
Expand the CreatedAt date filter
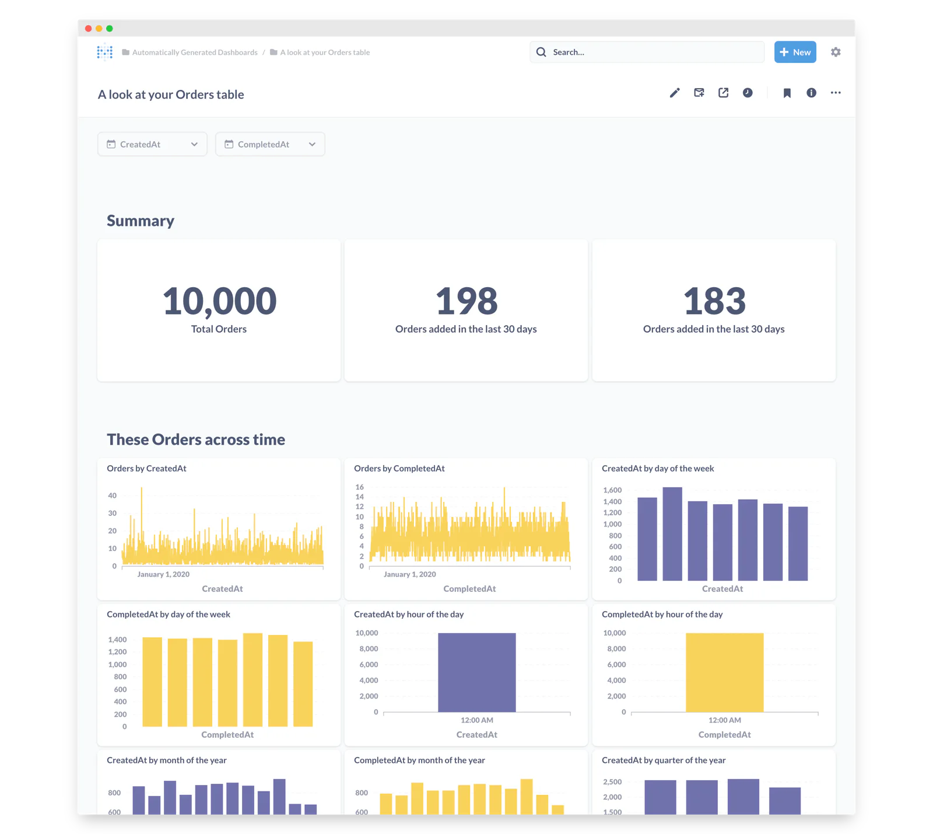tap(152, 144)
